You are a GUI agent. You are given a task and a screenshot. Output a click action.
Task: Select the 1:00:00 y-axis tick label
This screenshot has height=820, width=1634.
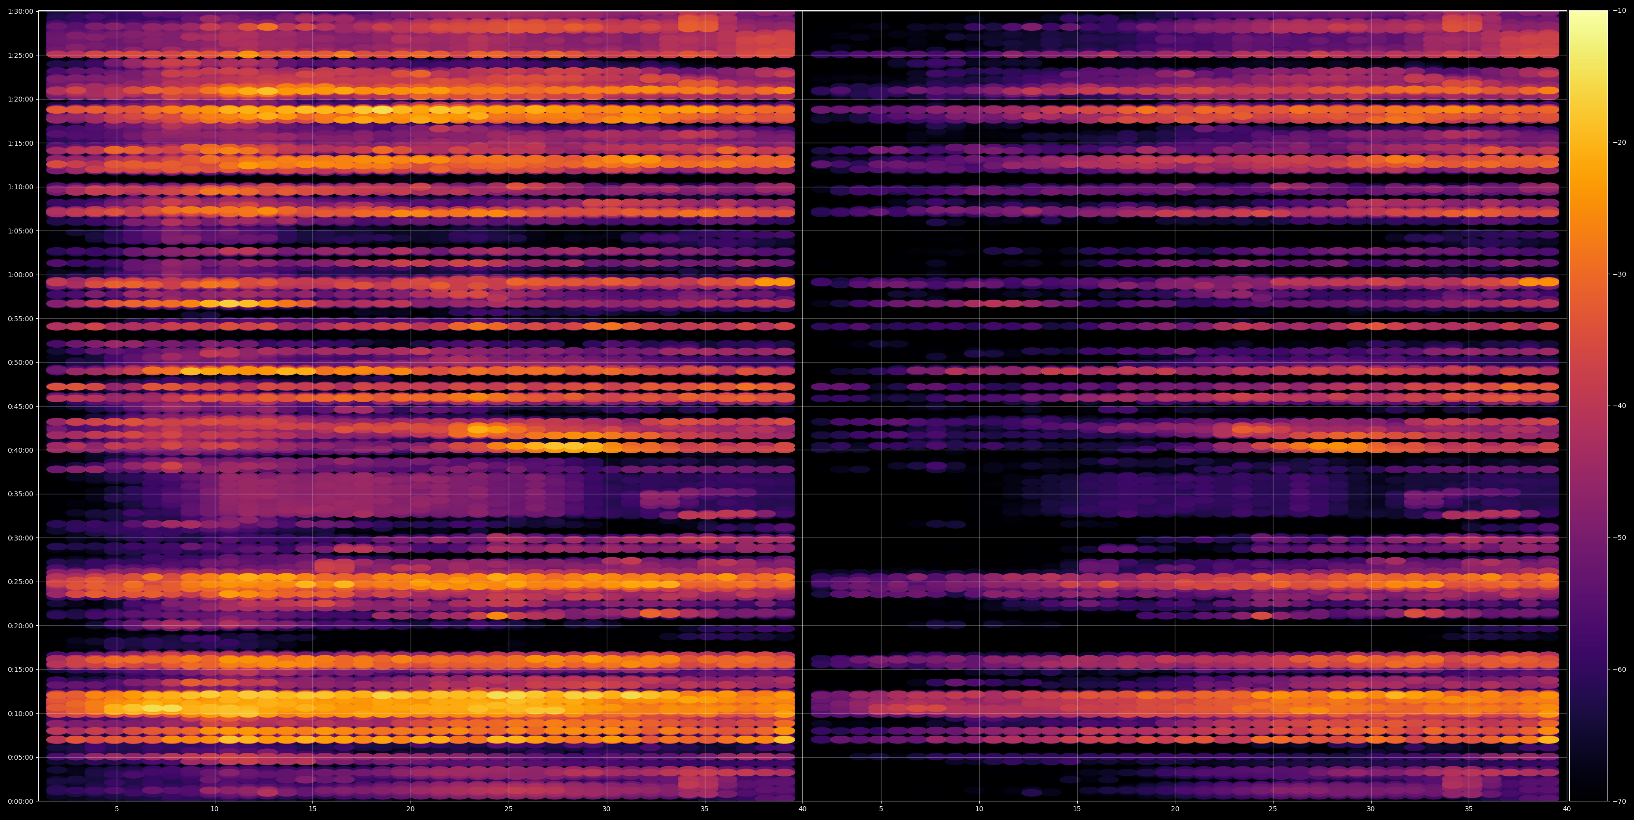click(20, 275)
